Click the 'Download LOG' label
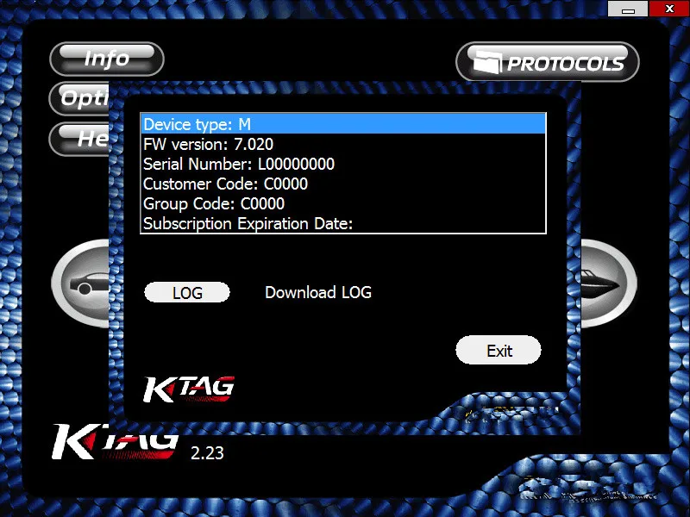This screenshot has width=690, height=517. [318, 292]
